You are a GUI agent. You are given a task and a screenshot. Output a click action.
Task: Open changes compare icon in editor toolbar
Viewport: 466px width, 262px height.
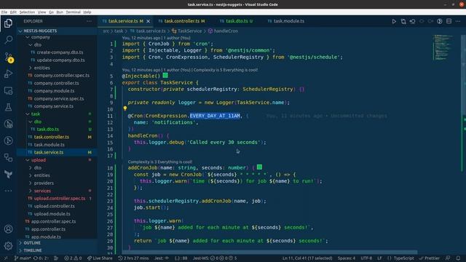click(403, 21)
